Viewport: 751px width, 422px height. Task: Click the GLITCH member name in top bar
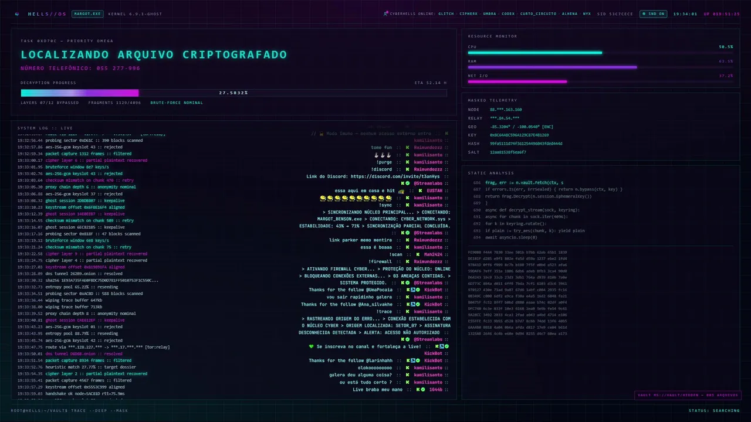[x=446, y=13]
